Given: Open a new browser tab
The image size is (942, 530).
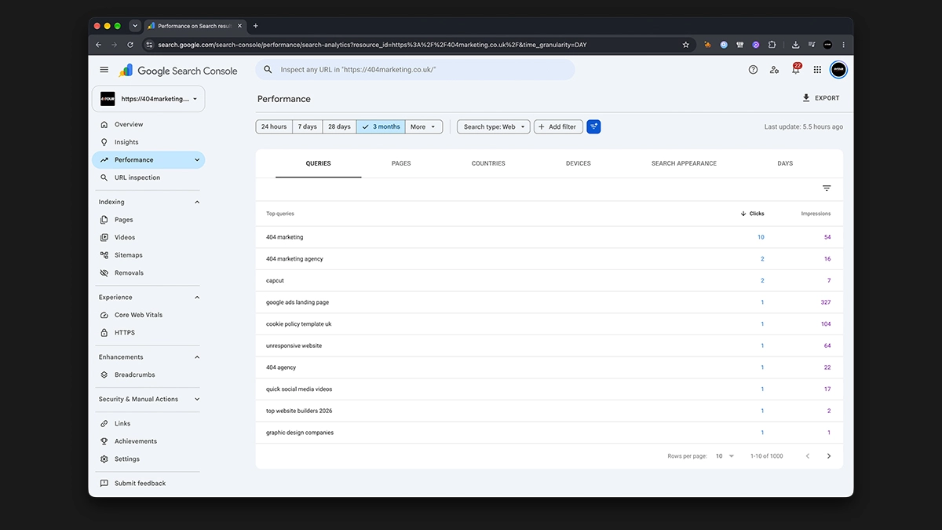Looking at the screenshot, I should click(x=255, y=26).
